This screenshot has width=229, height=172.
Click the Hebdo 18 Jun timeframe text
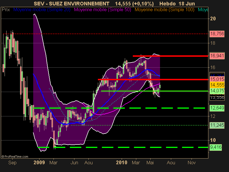coord(177,3)
